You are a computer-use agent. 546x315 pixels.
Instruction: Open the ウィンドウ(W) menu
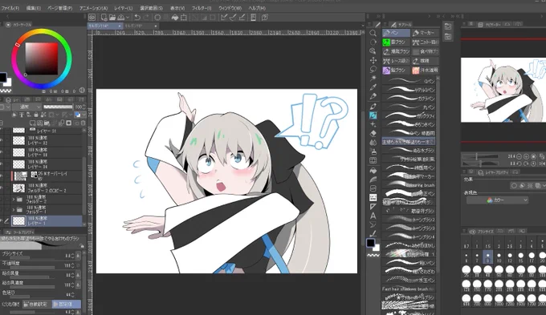point(230,8)
